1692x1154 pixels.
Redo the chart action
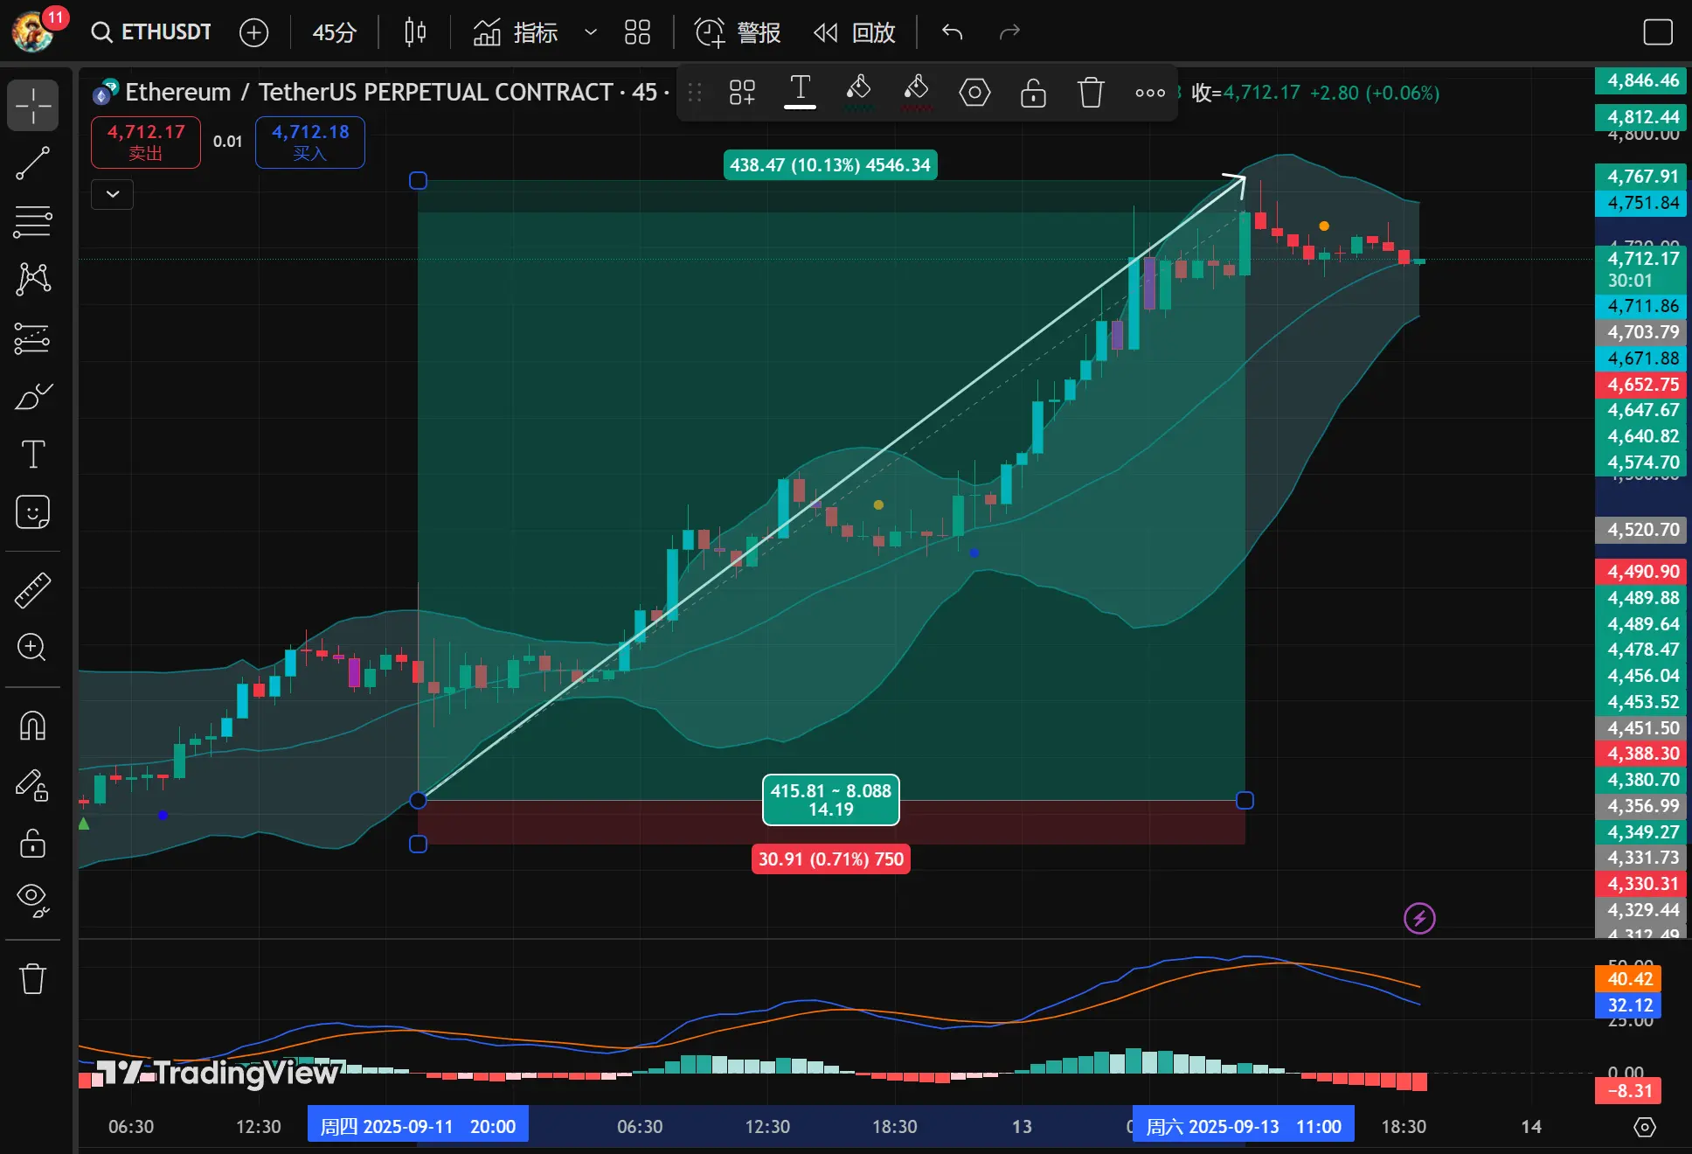pos(1009,32)
